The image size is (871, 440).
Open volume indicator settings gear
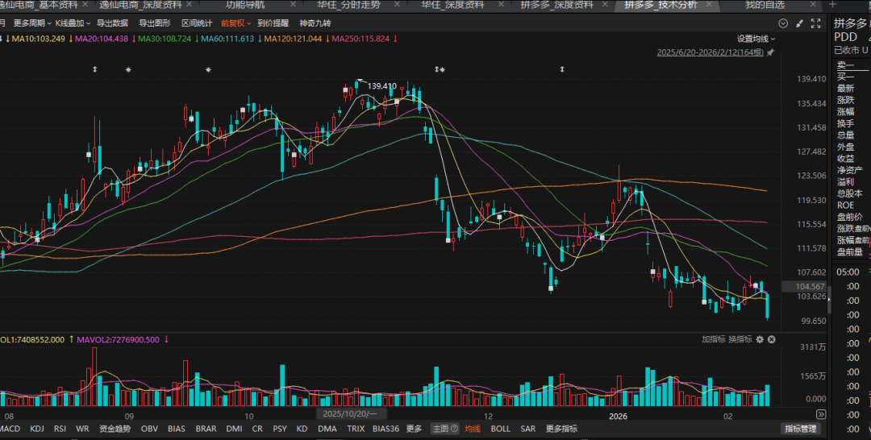(x=759, y=340)
